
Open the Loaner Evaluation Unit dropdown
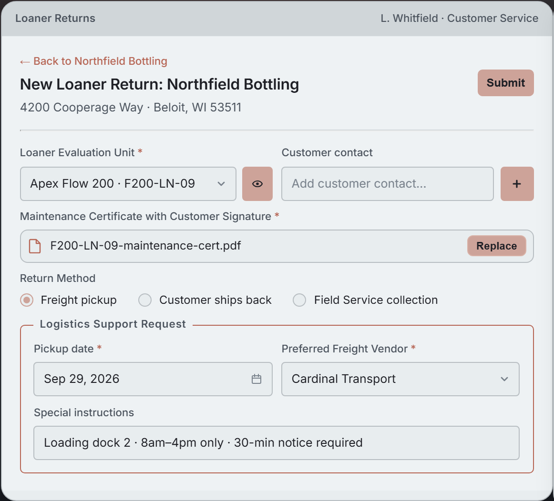click(x=128, y=184)
